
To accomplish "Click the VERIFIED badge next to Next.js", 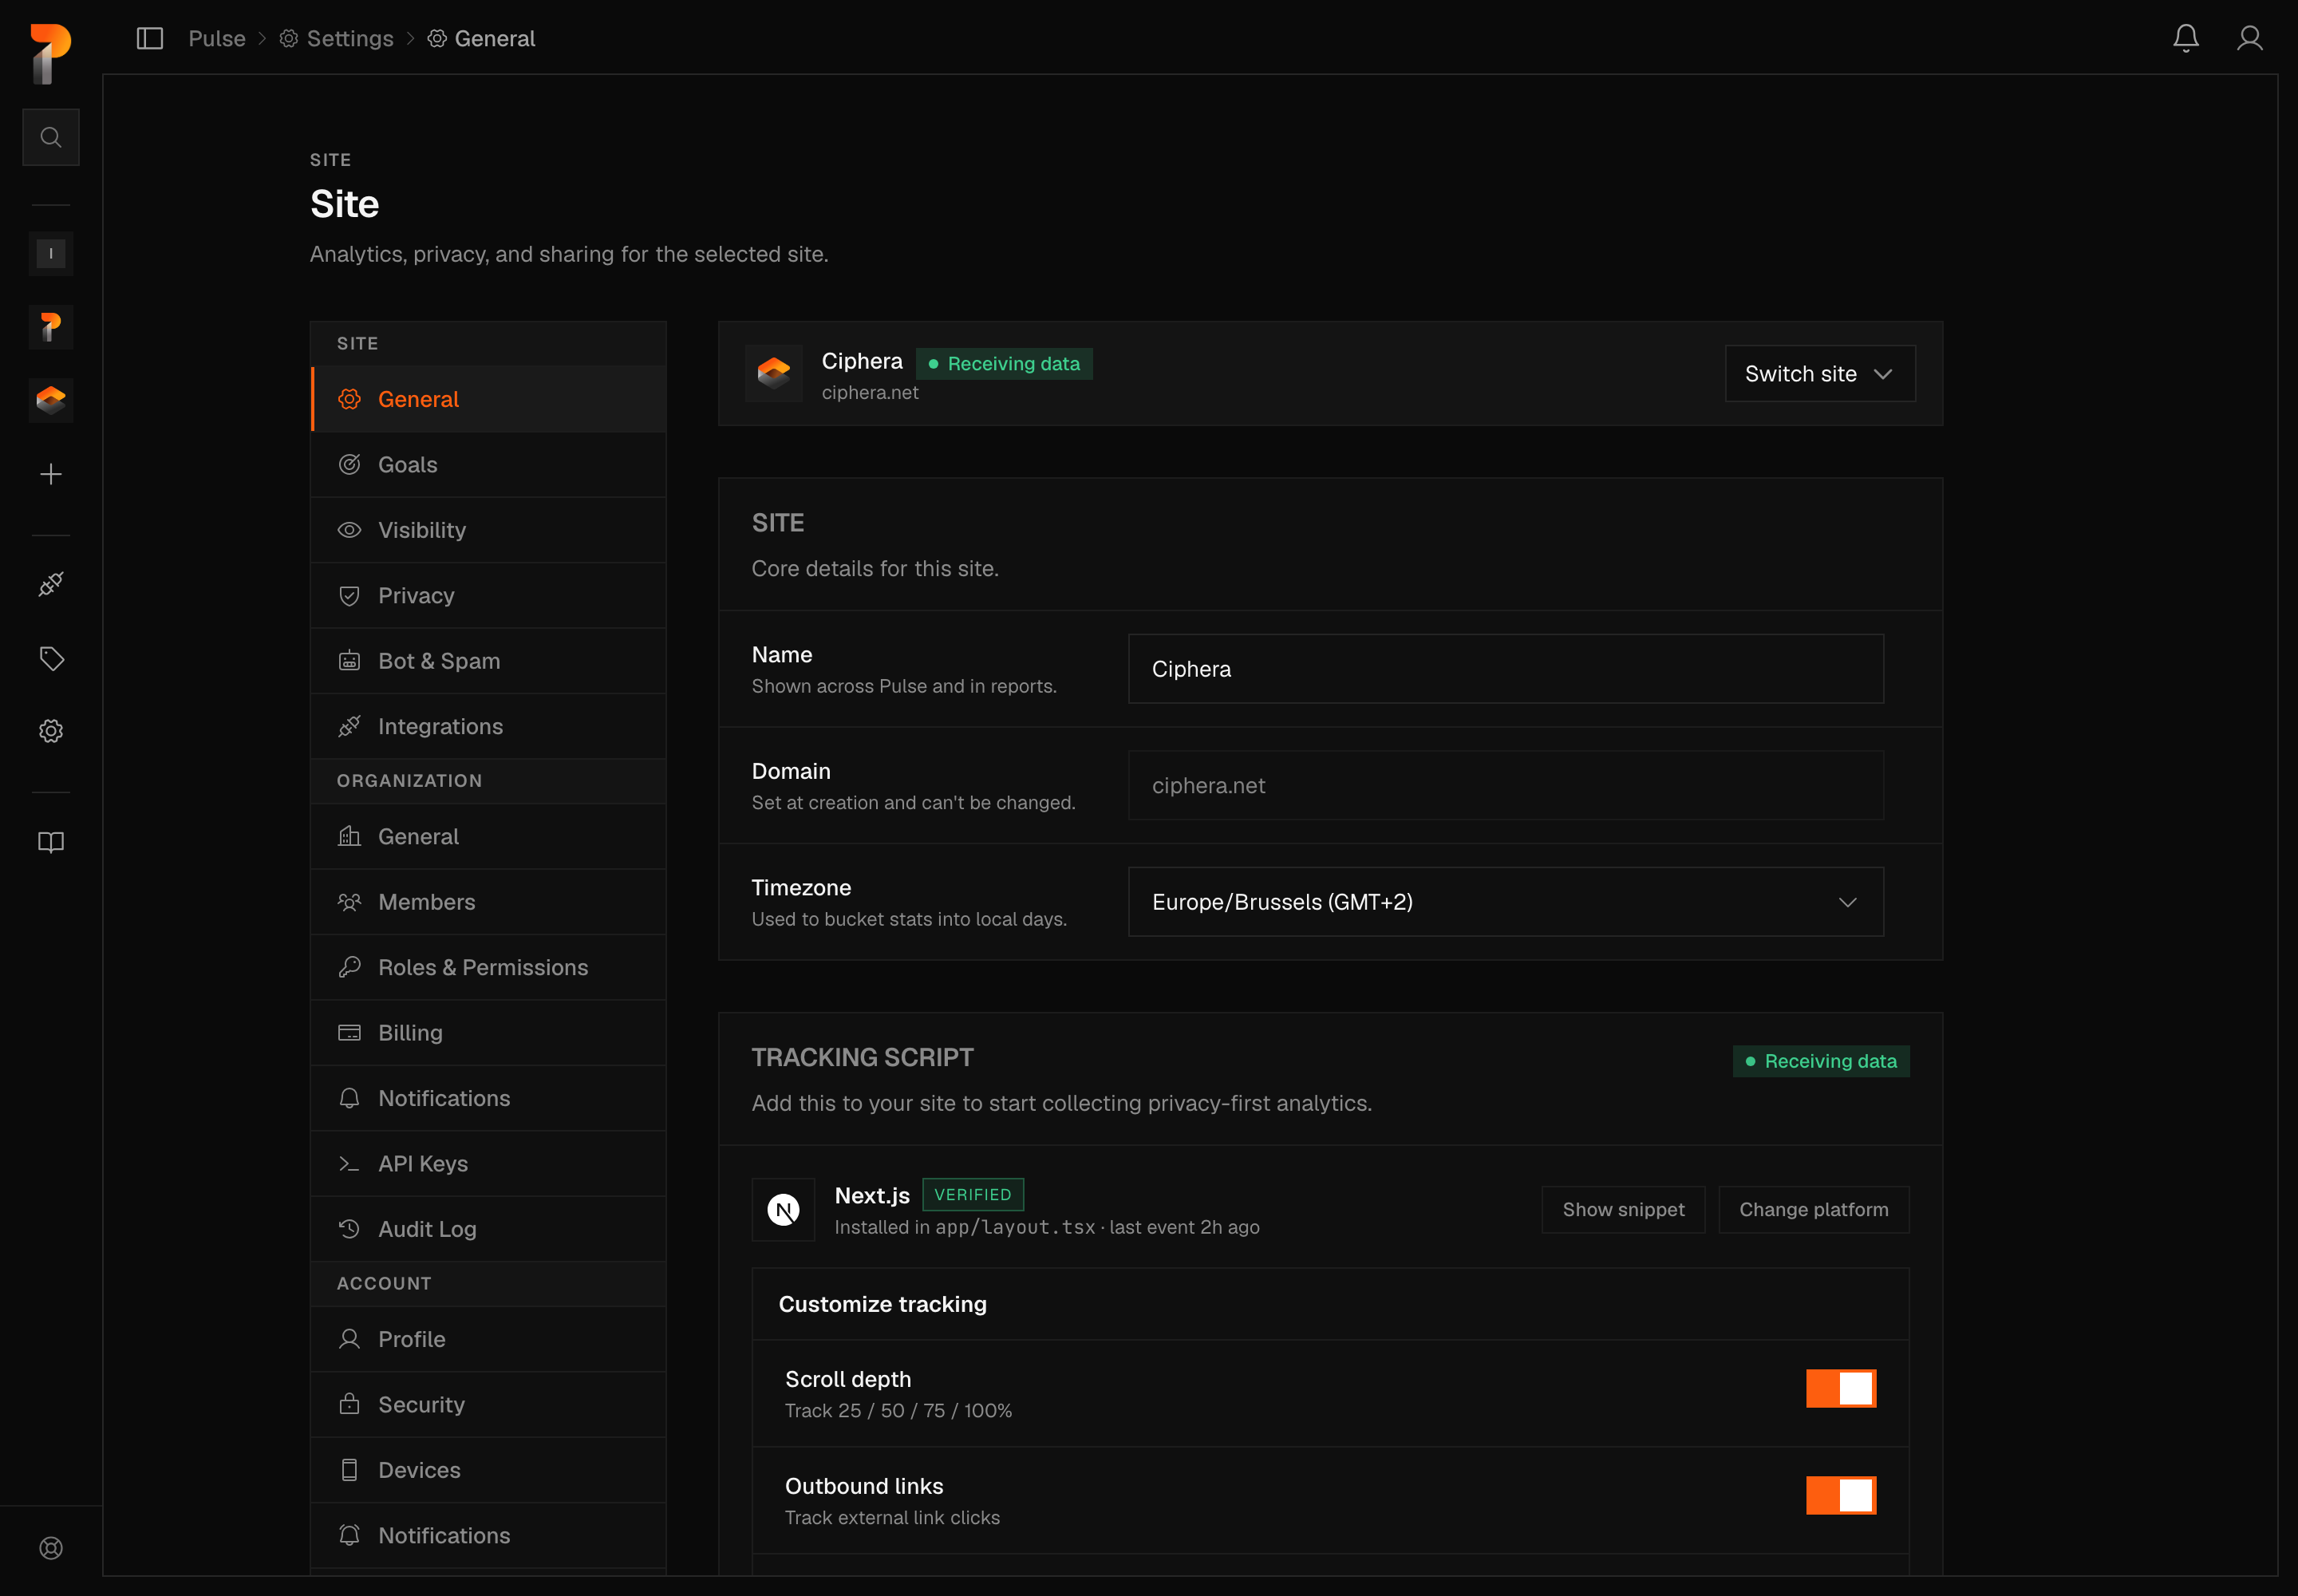I will (973, 1195).
